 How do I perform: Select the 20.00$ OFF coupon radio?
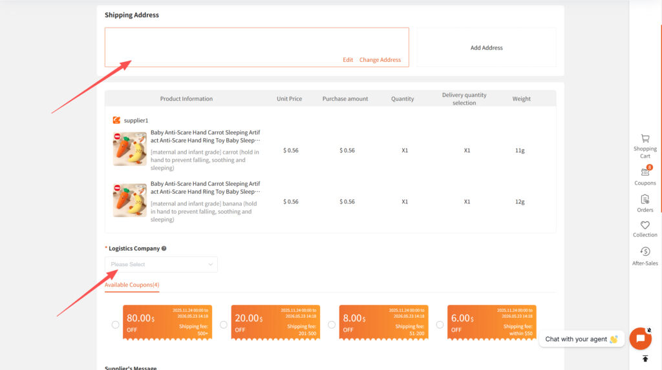[x=224, y=325]
